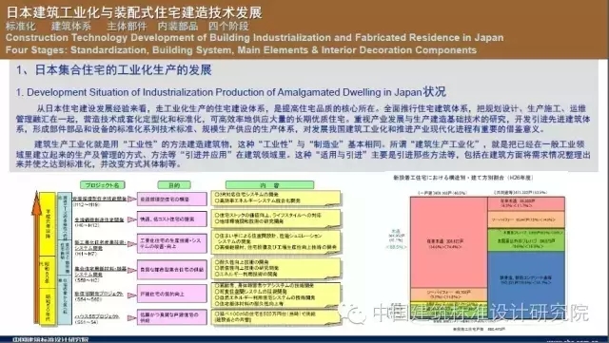609x343 pixels.
Task: Open the underlined ハウス55プロジェクト project link
Action: point(97,316)
